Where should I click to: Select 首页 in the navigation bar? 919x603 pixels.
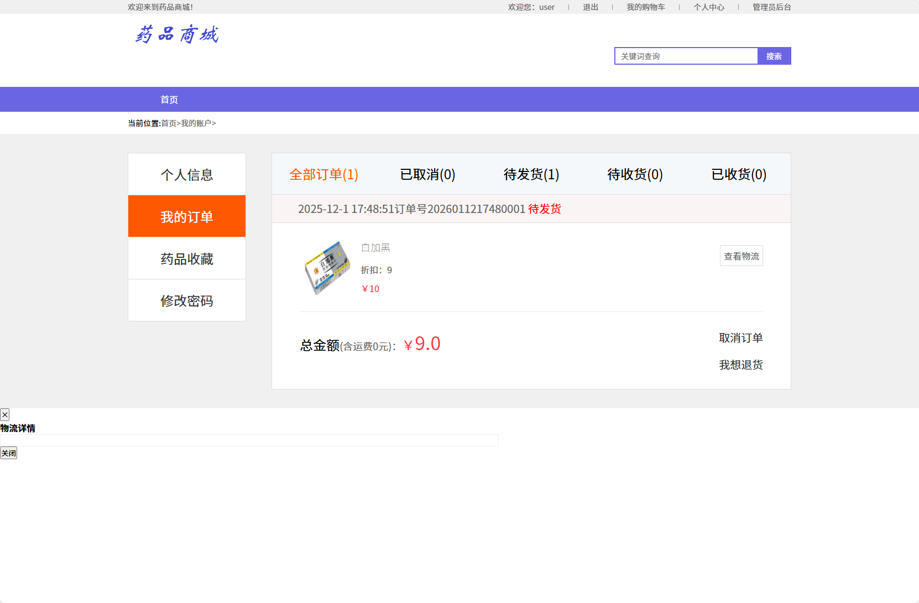point(169,99)
